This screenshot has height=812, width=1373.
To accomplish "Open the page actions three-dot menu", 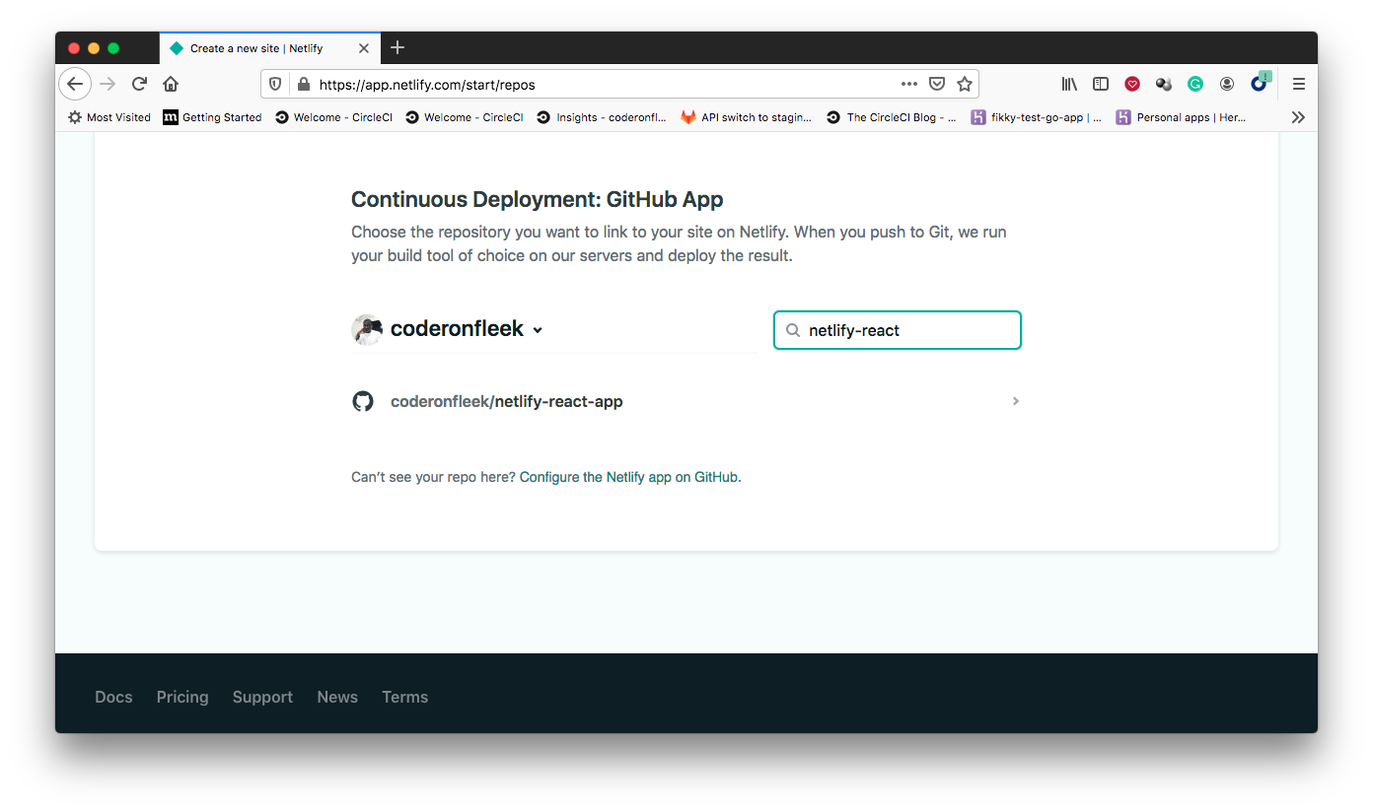I will (909, 84).
